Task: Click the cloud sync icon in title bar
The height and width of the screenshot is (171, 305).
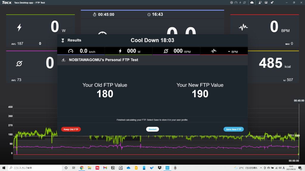Action: coord(252,2)
